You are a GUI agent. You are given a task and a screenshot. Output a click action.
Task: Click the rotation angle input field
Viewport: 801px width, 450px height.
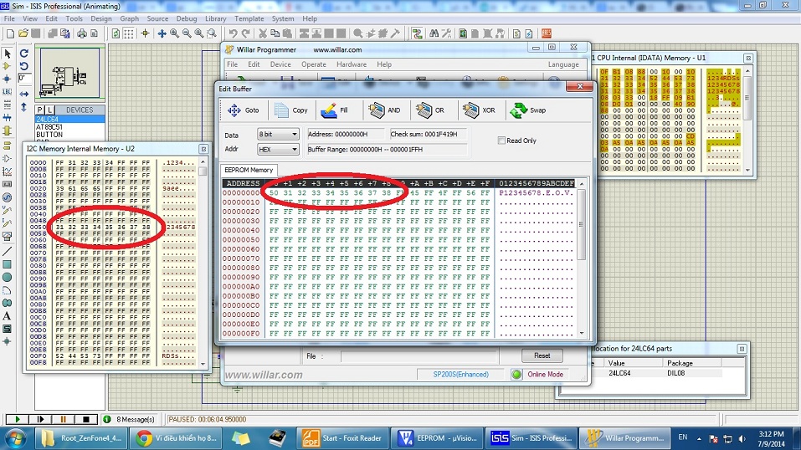[24, 78]
